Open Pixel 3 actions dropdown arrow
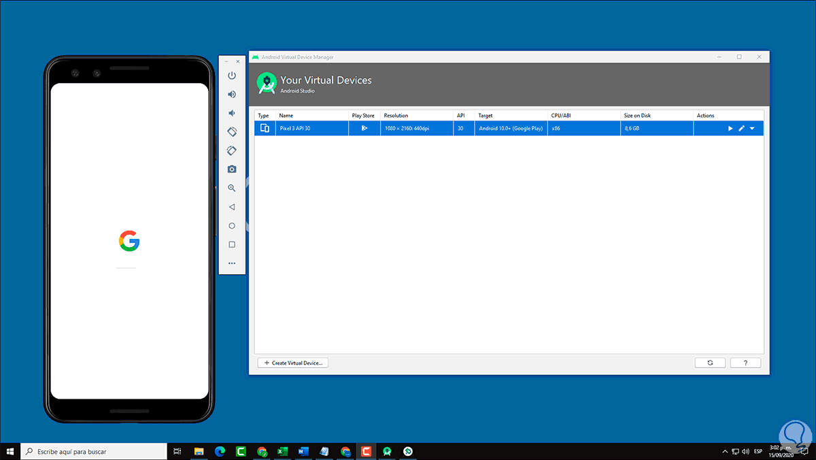The height and width of the screenshot is (460, 816). click(x=752, y=128)
